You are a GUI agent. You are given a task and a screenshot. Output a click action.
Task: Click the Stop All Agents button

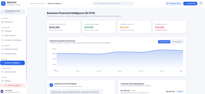[13, 86]
